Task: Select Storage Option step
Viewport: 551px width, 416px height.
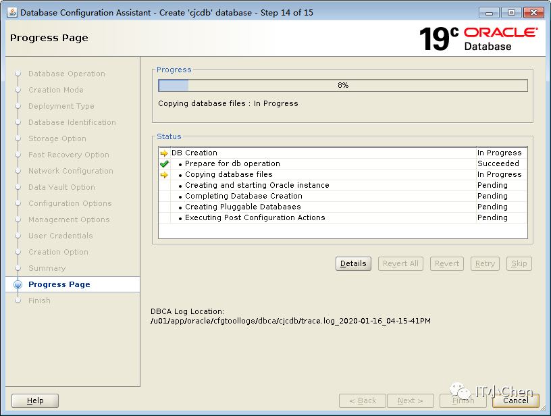Action: pyautogui.click(x=57, y=138)
